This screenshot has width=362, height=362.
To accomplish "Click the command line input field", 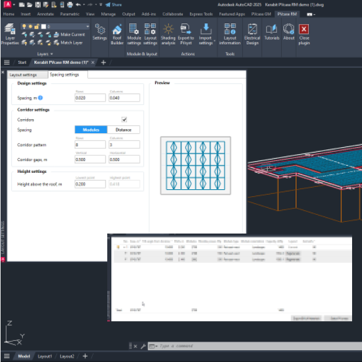I will pyautogui.click(x=233, y=346).
